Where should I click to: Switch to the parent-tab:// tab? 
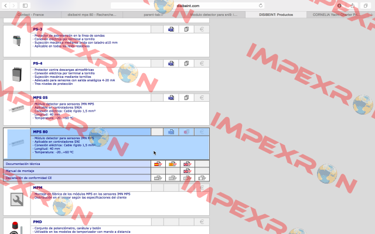tap(154, 15)
